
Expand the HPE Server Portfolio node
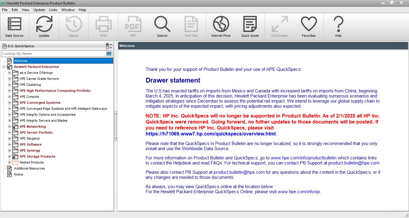pos(9,132)
